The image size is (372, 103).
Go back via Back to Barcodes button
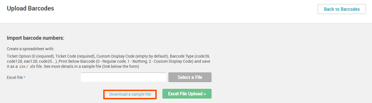pos(342,9)
